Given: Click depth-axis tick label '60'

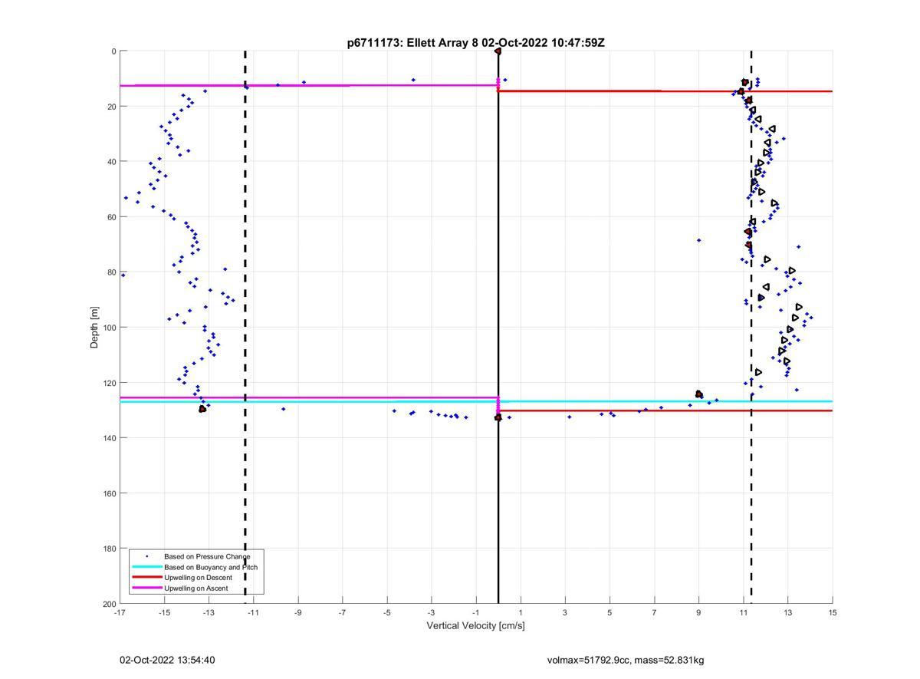Looking at the screenshot, I should tap(111, 217).
